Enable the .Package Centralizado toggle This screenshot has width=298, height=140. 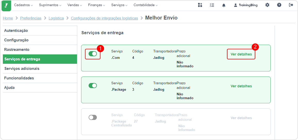[93, 117]
